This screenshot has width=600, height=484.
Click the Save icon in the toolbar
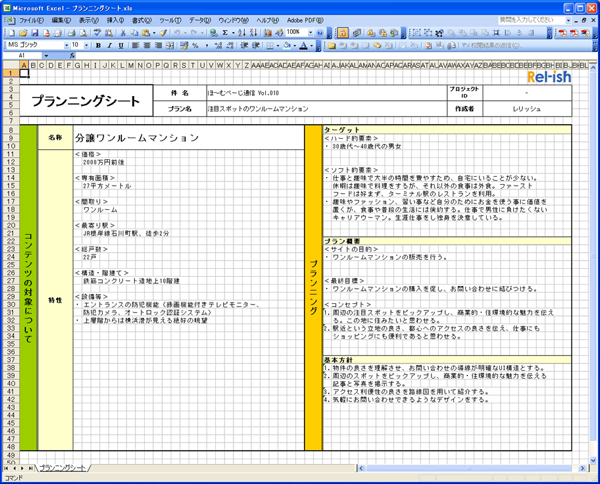click(33, 33)
